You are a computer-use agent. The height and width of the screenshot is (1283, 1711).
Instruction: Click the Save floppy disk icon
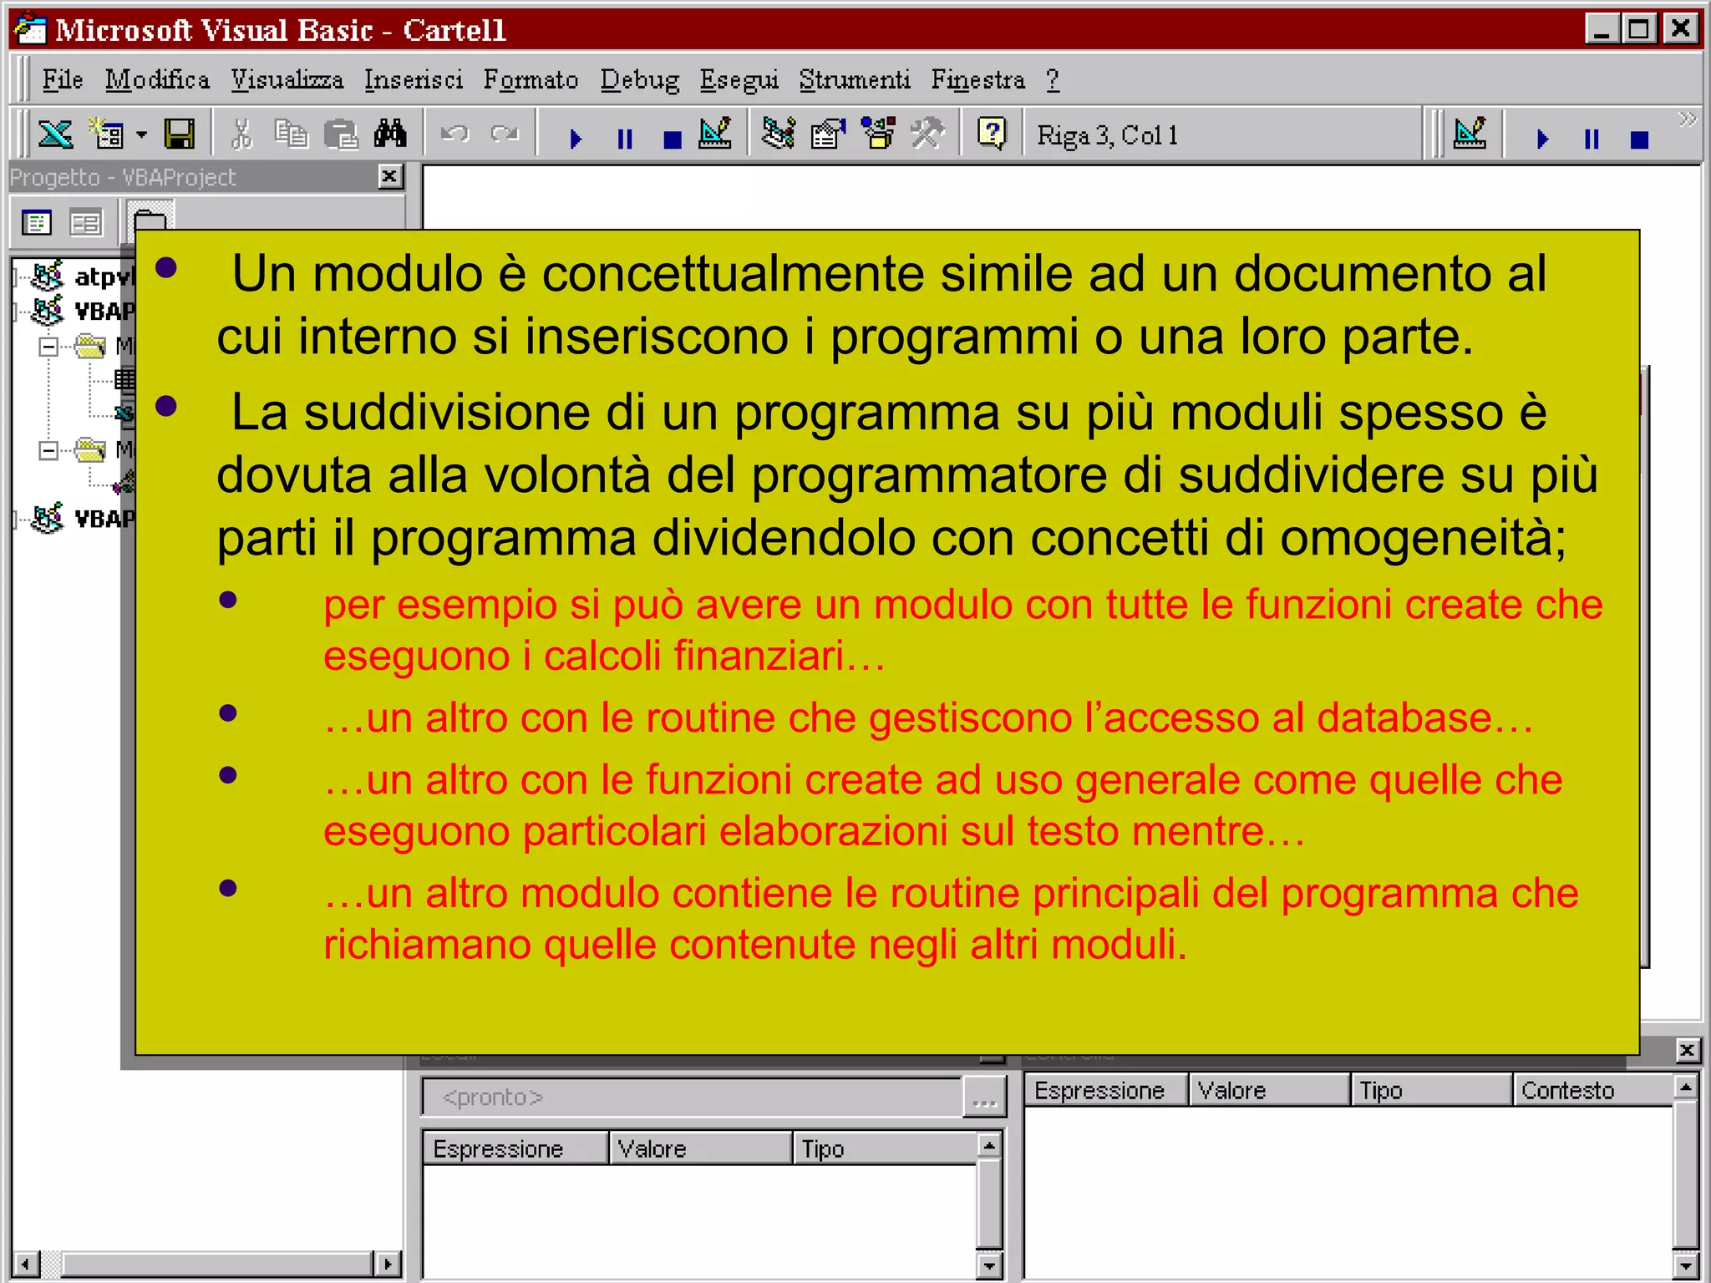(179, 134)
